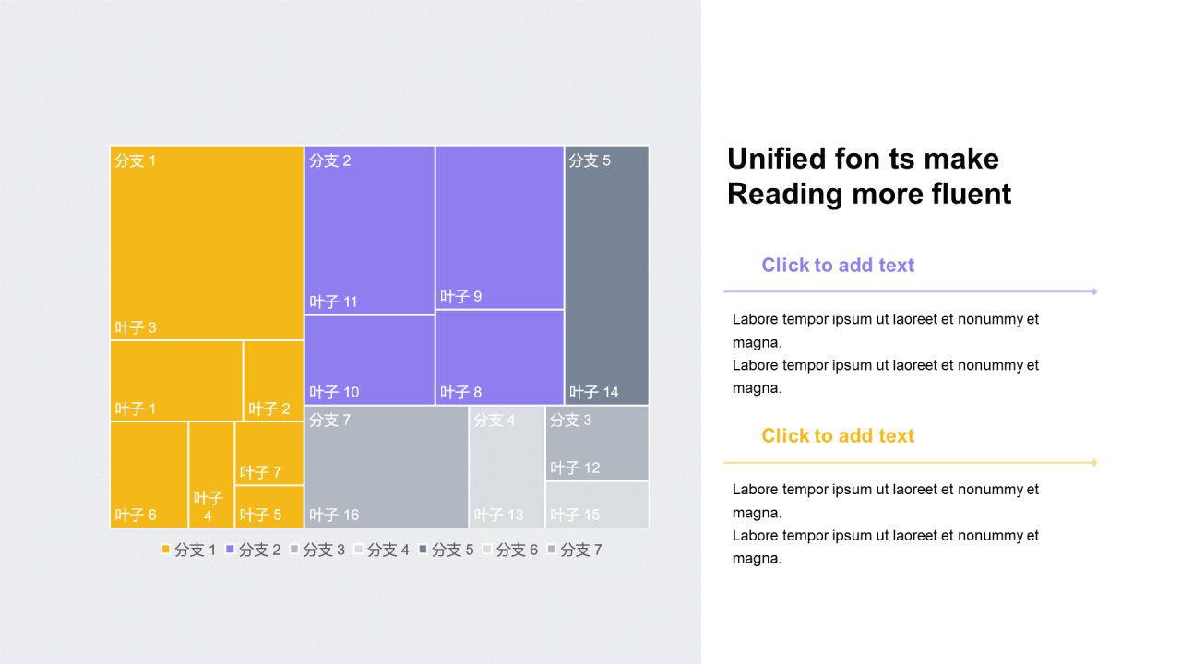Click the 叶子 12 treemap cell

(x=597, y=444)
